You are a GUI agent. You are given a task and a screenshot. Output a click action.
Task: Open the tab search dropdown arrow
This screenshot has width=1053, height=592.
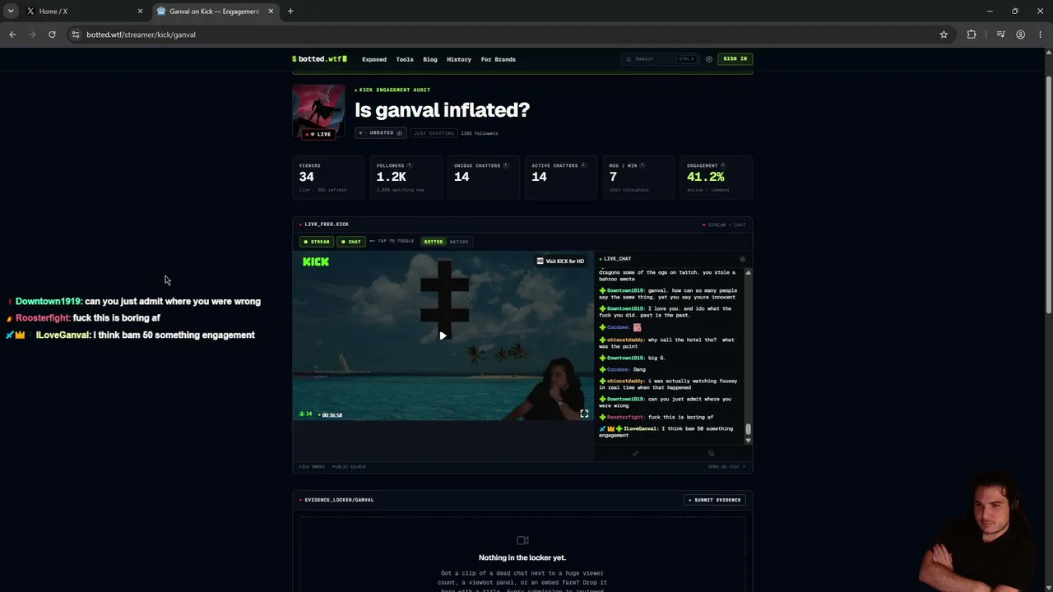pos(11,12)
